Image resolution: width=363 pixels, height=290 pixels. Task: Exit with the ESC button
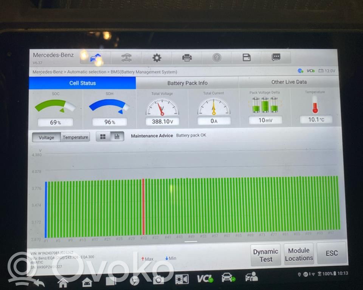point(332,253)
